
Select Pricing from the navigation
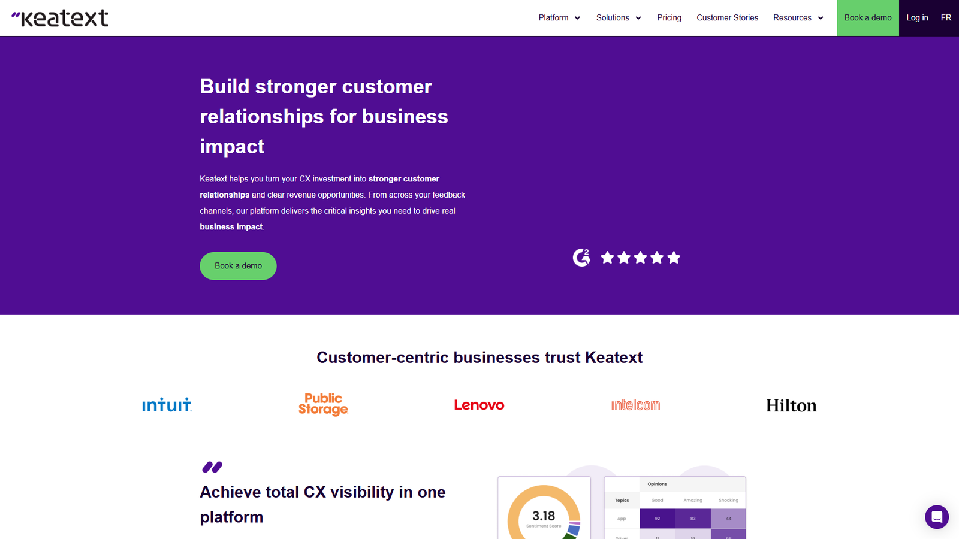click(x=669, y=17)
